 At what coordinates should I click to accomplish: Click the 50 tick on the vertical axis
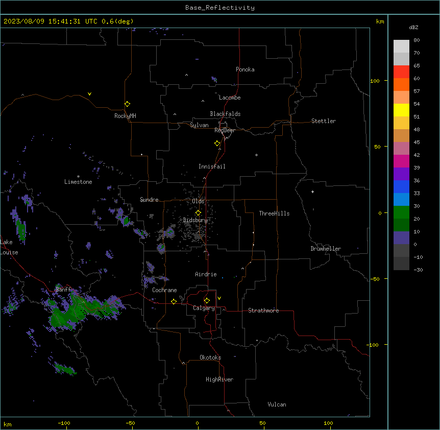pyautogui.click(x=377, y=147)
